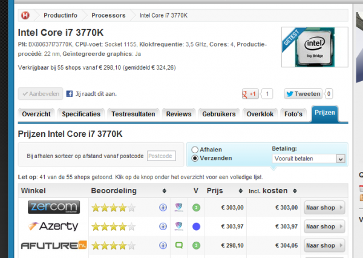Click Azerty blue stock status dot
This screenshot has height=258, width=363.
pos(196,227)
